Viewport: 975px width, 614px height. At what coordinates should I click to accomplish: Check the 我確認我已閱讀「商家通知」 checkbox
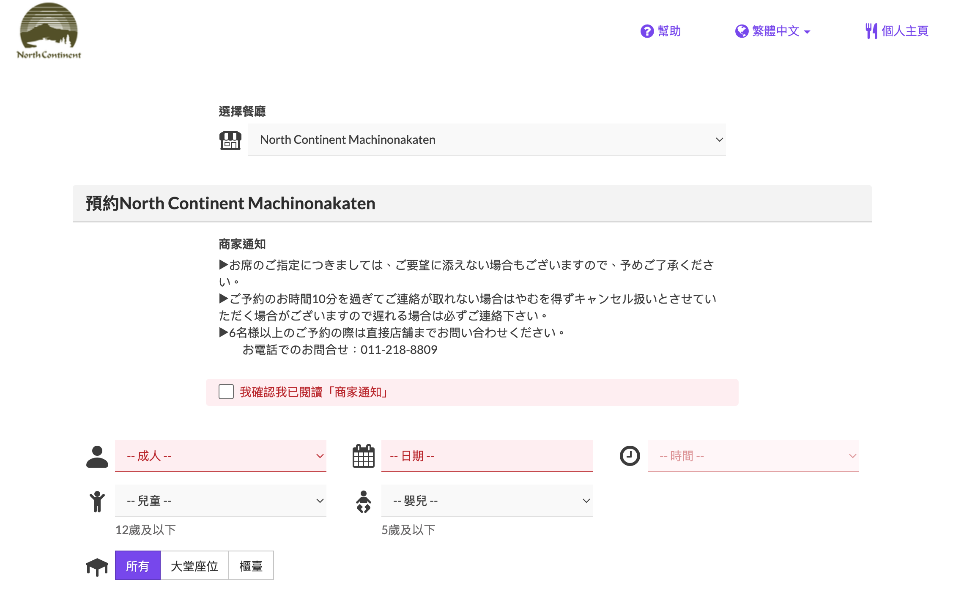(226, 392)
